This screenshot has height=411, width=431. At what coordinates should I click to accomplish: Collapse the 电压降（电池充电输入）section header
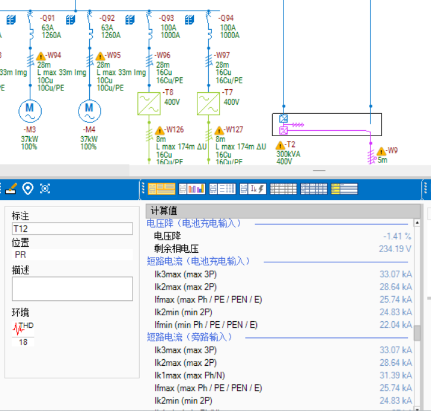[x=194, y=223]
